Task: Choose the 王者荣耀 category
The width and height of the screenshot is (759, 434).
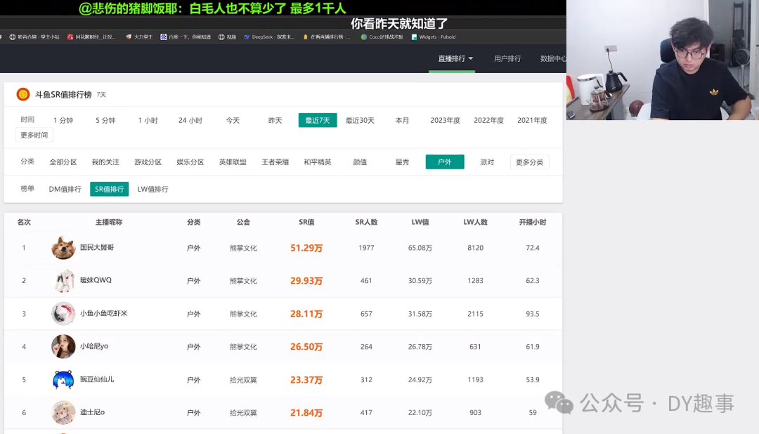Action: tap(275, 162)
